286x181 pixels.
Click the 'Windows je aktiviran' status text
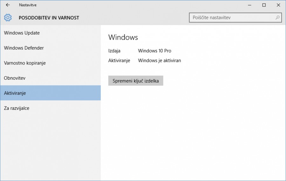point(159,60)
